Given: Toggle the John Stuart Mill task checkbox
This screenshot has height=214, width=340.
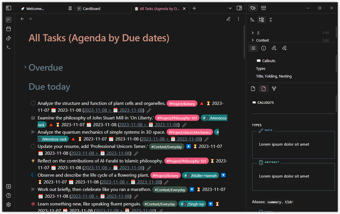Looking at the screenshot, I should pos(33,118).
